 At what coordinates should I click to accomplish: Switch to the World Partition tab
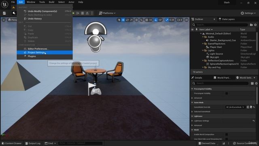coord(222,77)
